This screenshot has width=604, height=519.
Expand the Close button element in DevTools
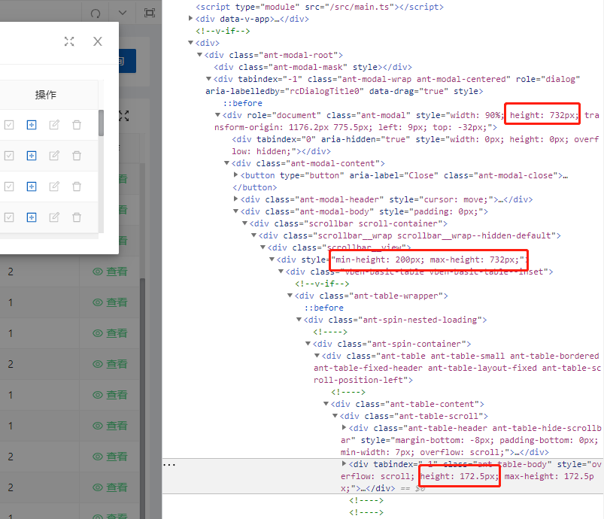234,175
